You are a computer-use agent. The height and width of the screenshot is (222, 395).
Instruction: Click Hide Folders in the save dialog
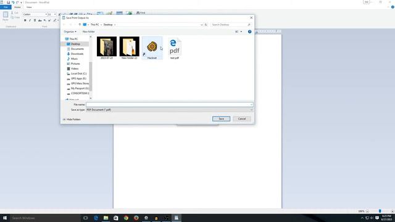pyautogui.click(x=72, y=119)
